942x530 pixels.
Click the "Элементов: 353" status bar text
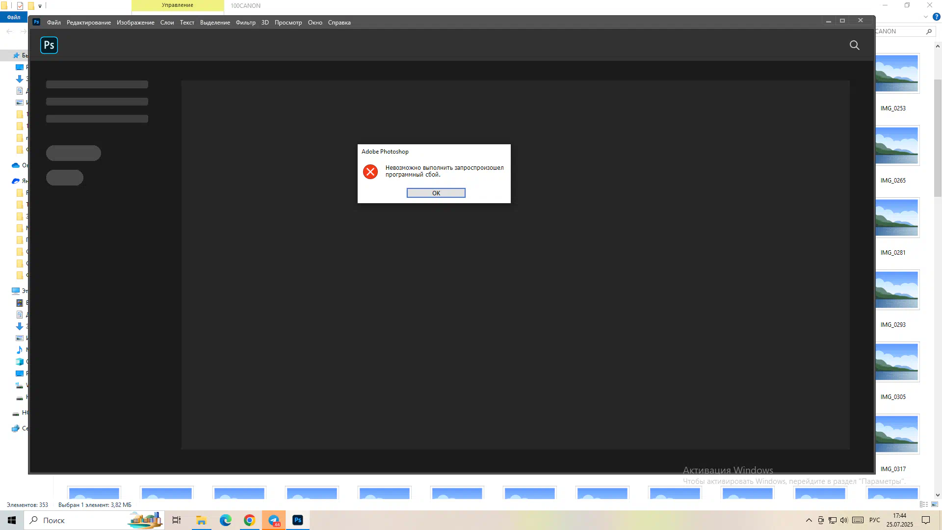pyautogui.click(x=27, y=504)
